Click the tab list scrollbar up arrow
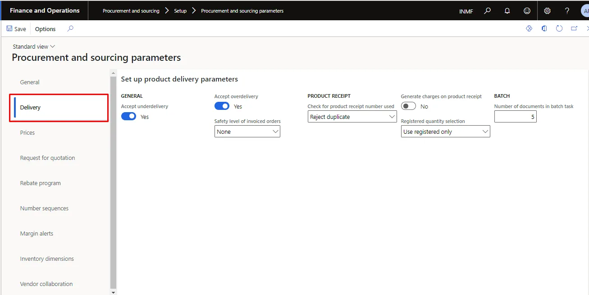 pos(113,73)
